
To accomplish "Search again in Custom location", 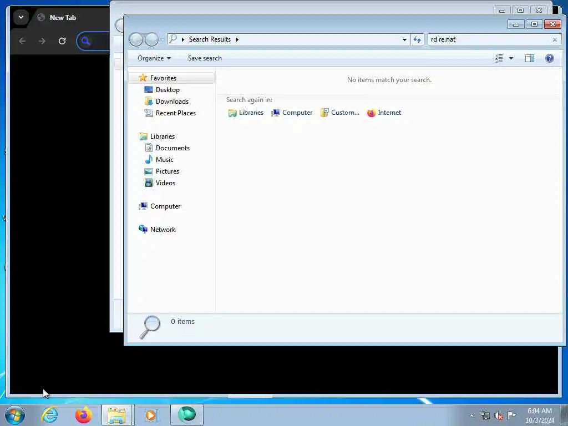I will (340, 113).
